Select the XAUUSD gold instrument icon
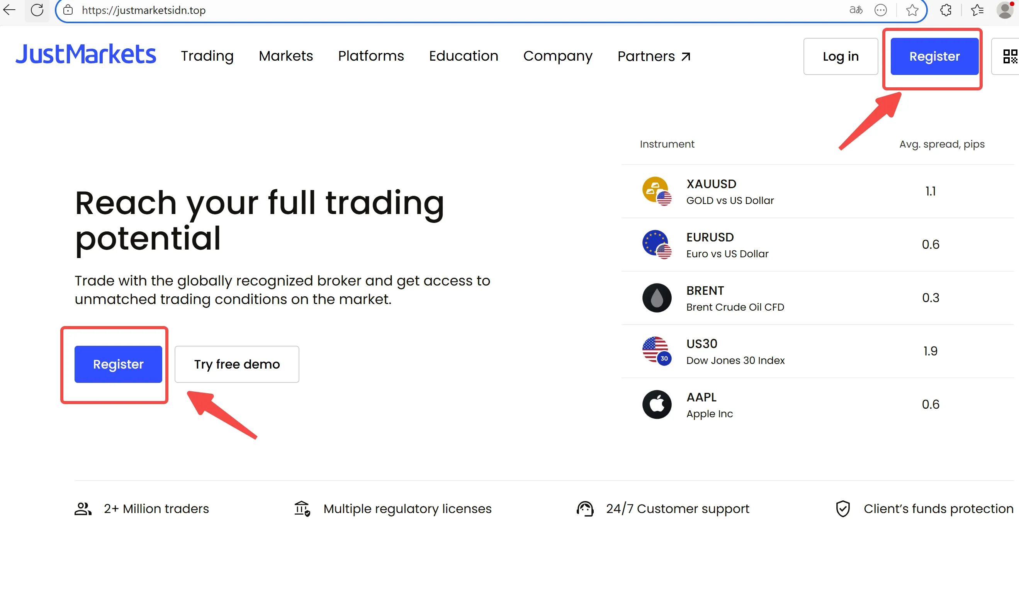 click(657, 191)
